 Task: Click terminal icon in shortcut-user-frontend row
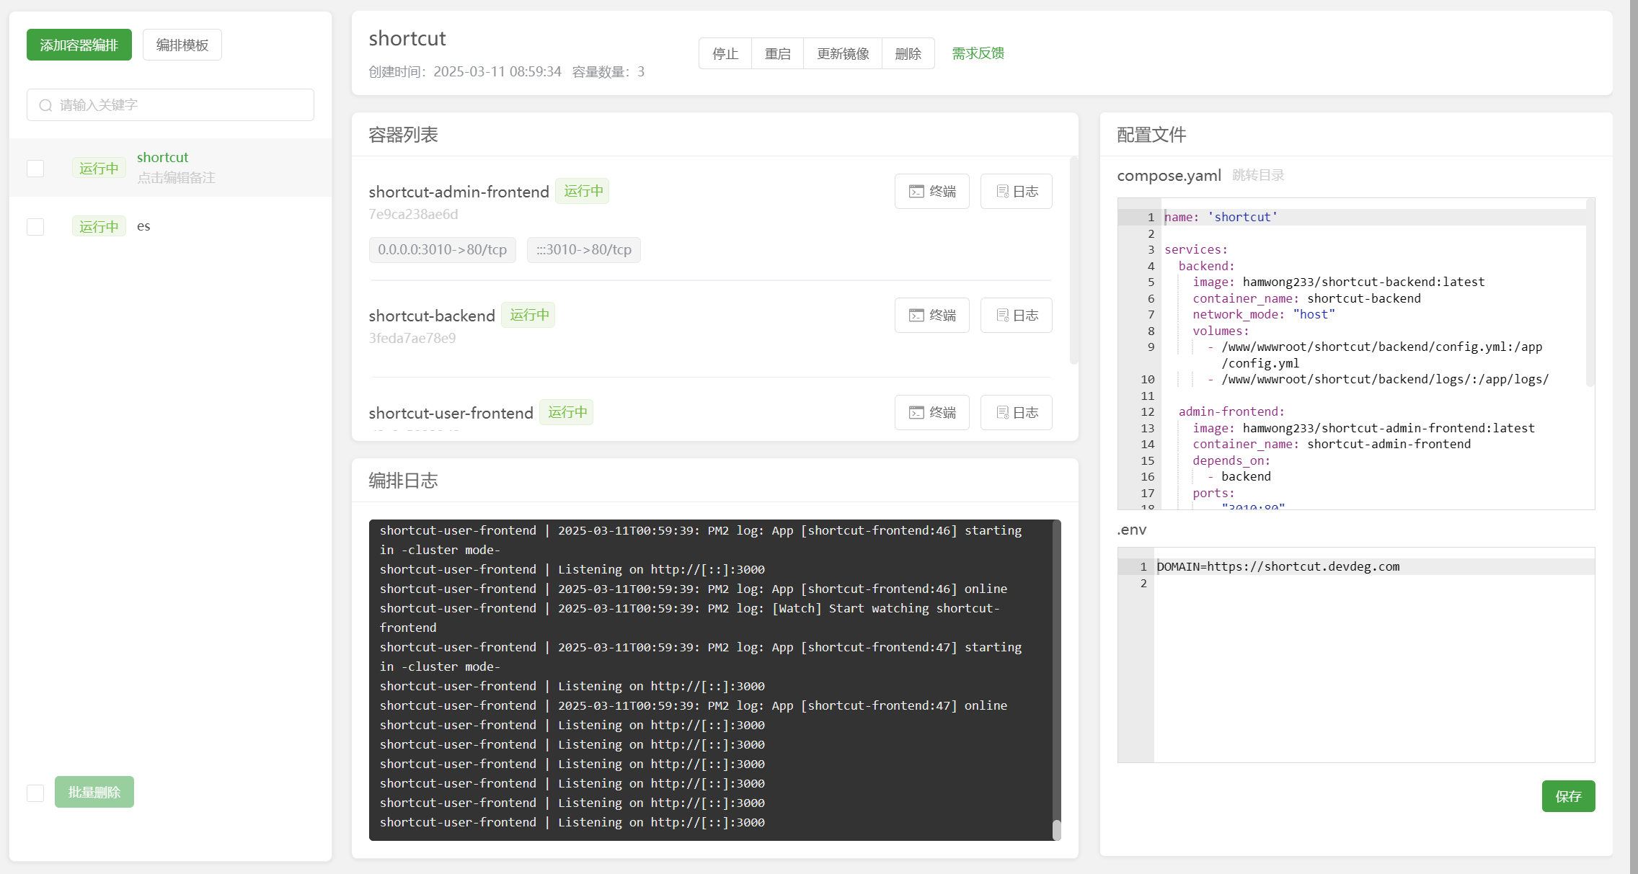pos(916,412)
